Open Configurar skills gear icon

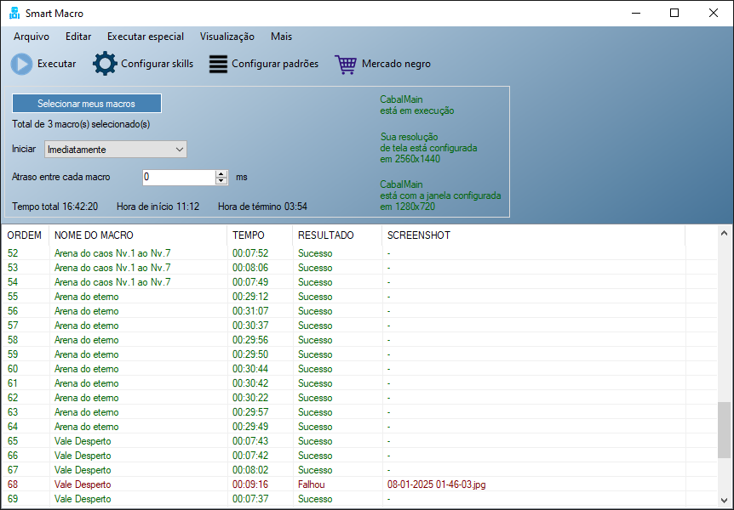tap(105, 64)
